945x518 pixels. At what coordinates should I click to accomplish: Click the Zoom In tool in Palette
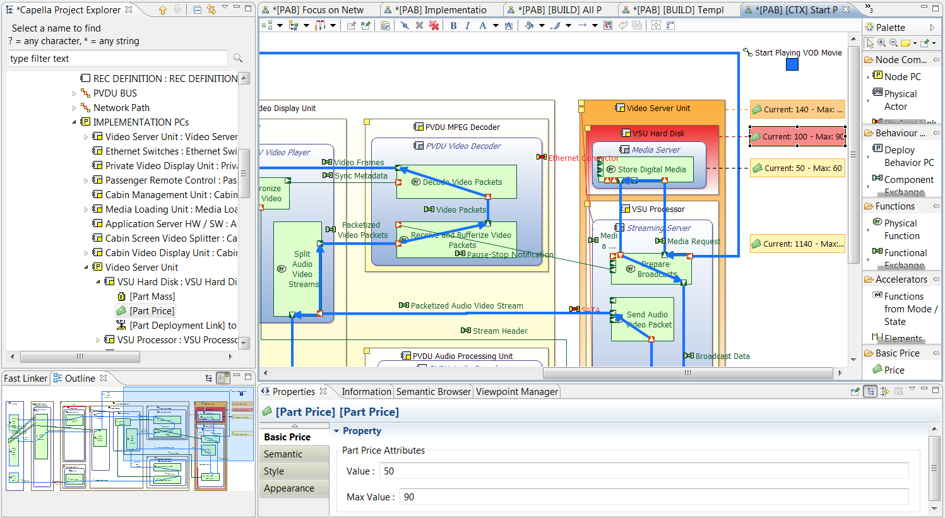coord(882,43)
